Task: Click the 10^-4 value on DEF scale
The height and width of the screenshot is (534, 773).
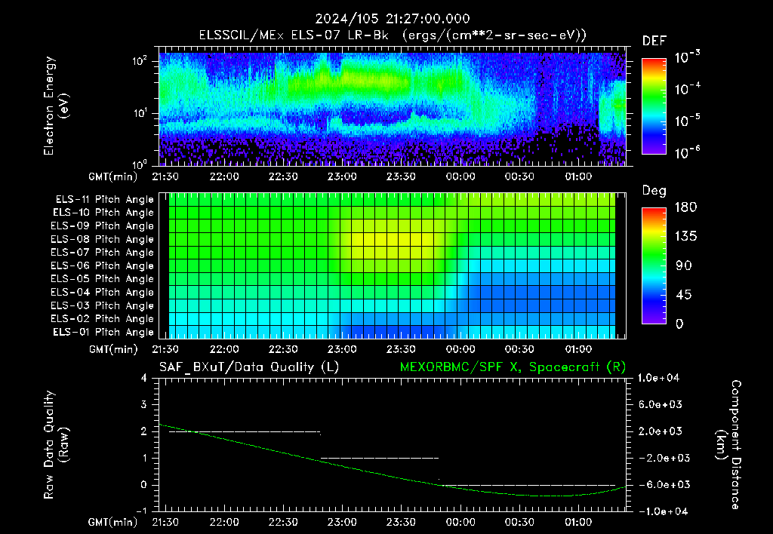Action: [x=687, y=89]
